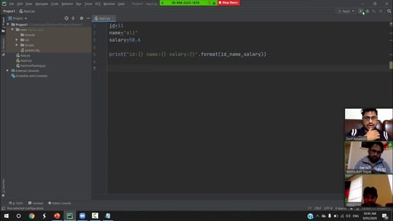Expand the Scripts folder
The height and width of the screenshot is (221, 393).
(17, 45)
